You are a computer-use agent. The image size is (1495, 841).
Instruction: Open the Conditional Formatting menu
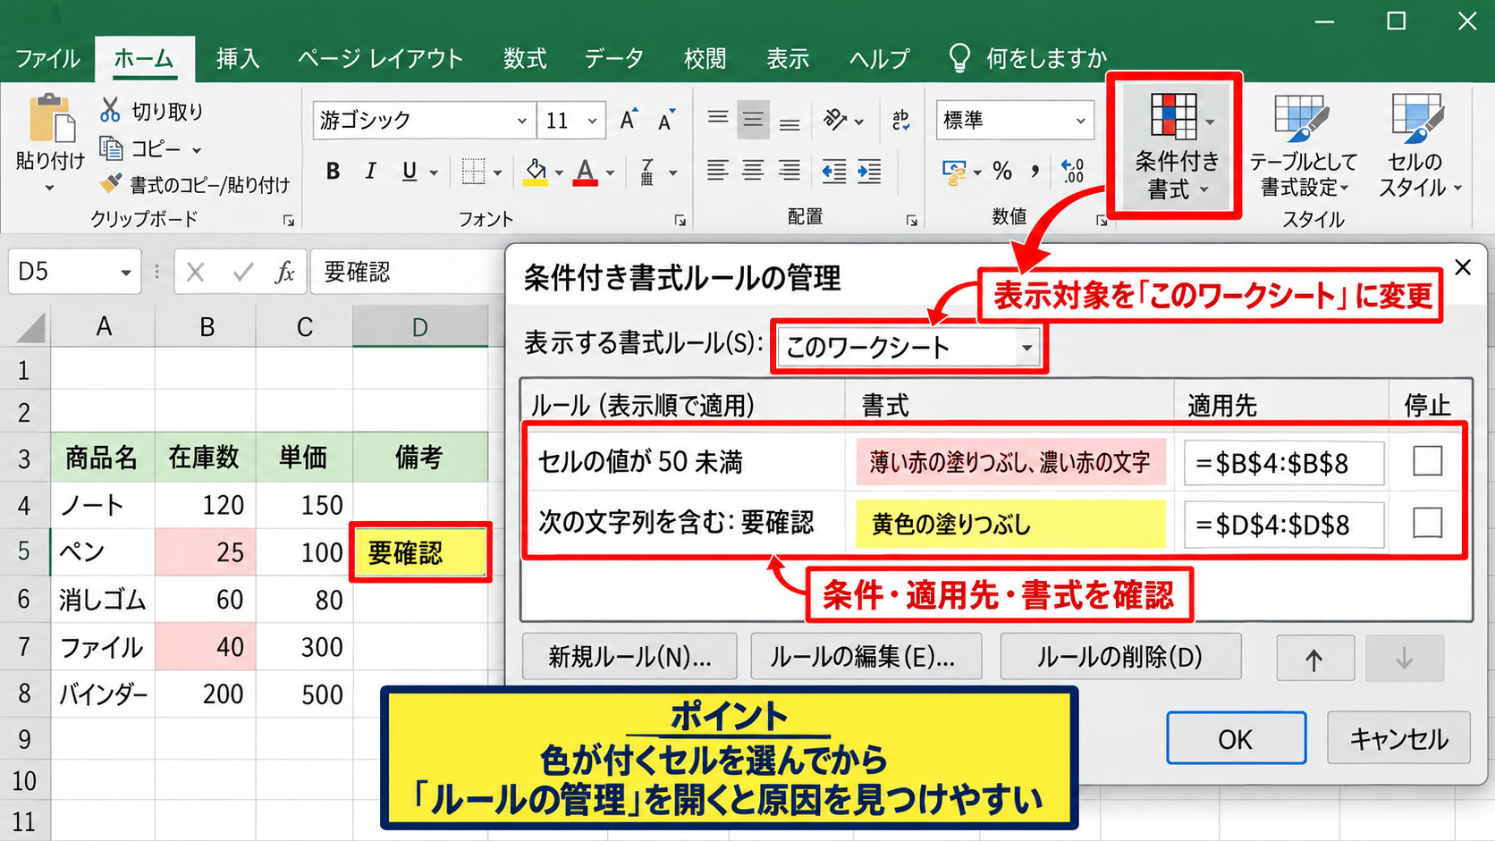click(x=1176, y=147)
